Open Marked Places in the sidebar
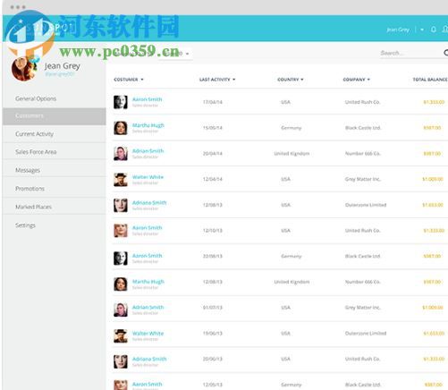 33,207
